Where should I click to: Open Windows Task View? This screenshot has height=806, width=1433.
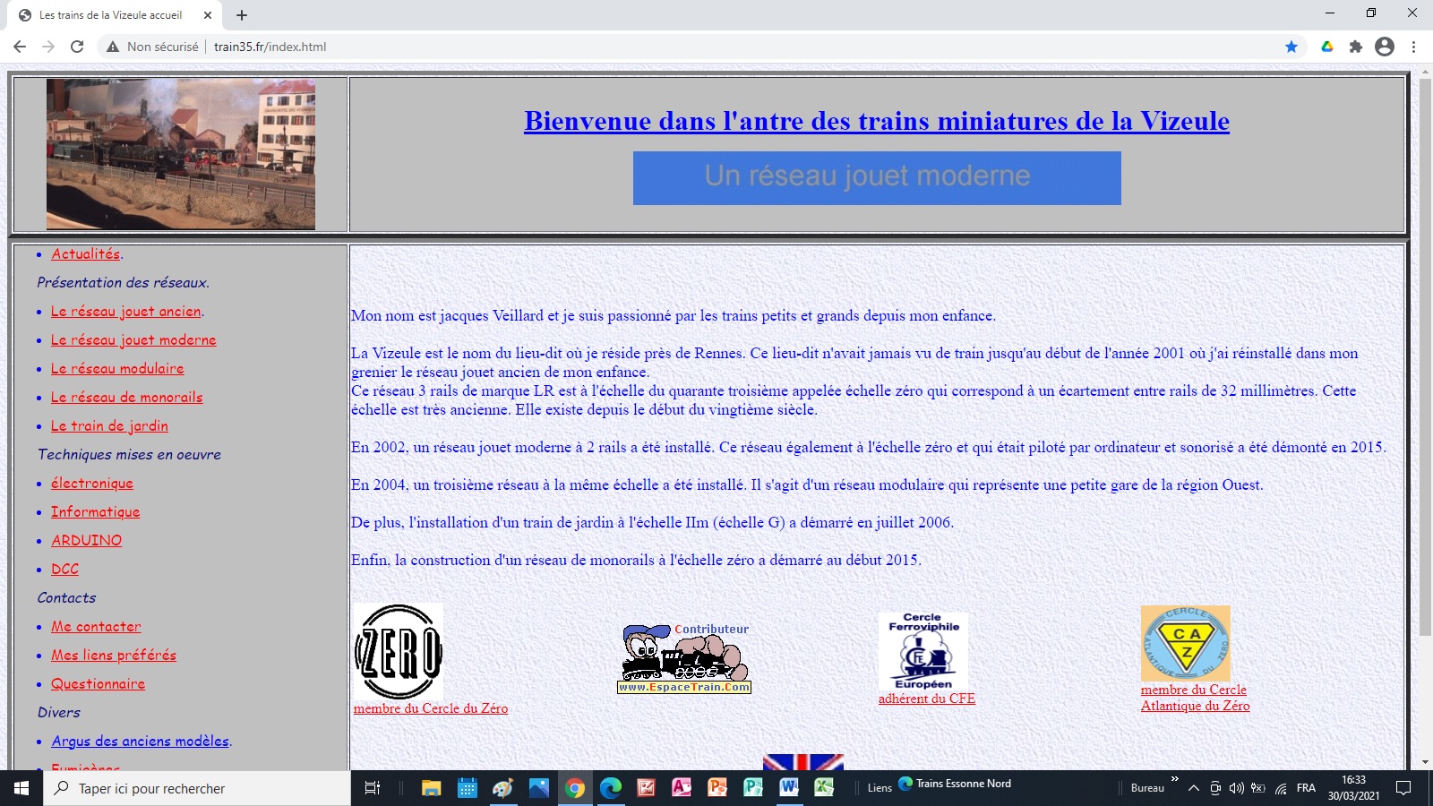(x=373, y=788)
